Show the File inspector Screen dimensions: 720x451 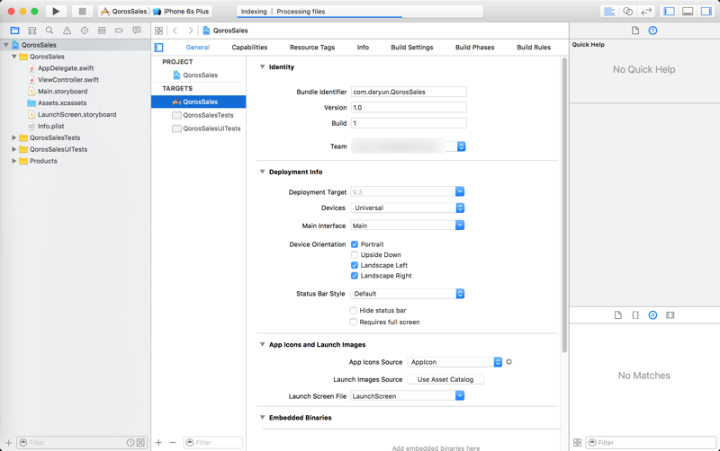click(x=635, y=31)
